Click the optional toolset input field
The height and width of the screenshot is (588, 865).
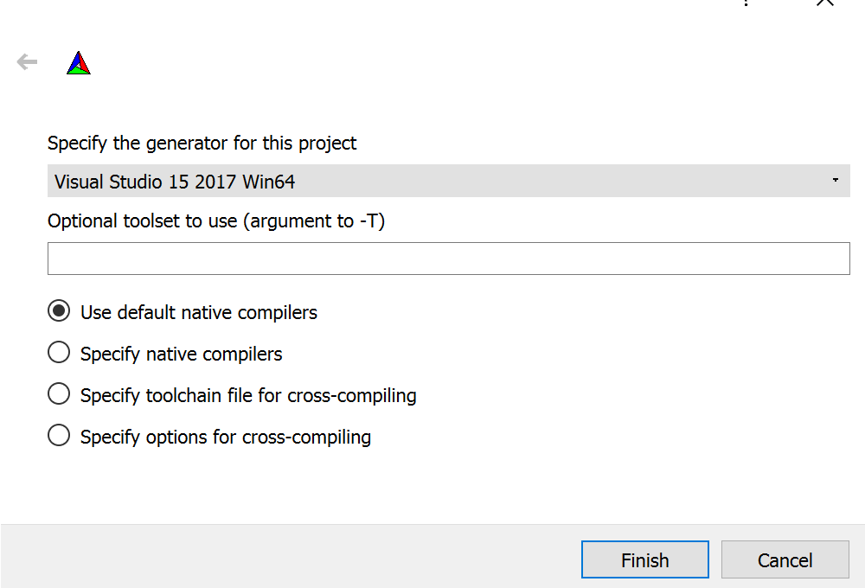click(448, 258)
